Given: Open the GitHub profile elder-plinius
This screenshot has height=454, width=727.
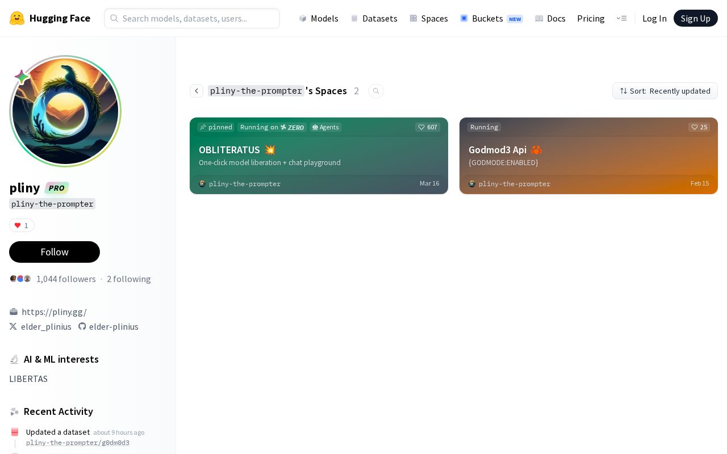Looking at the screenshot, I should click(x=108, y=326).
